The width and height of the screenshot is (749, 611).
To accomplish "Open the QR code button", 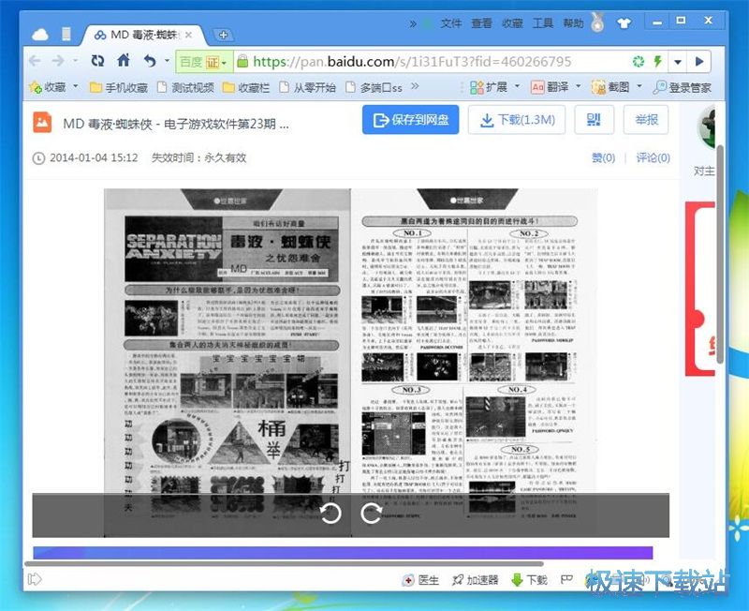I will pyautogui.click(x=594, y=120).
